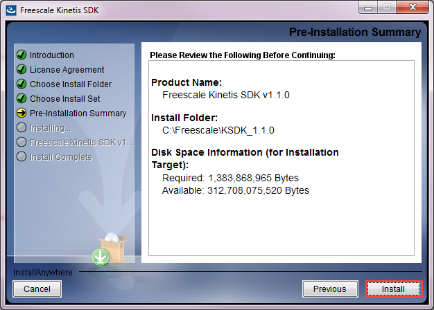Click the Pre-Installation Summary step label
The image size is (434, 310).
pyautogui.click(x=78, y=113)
